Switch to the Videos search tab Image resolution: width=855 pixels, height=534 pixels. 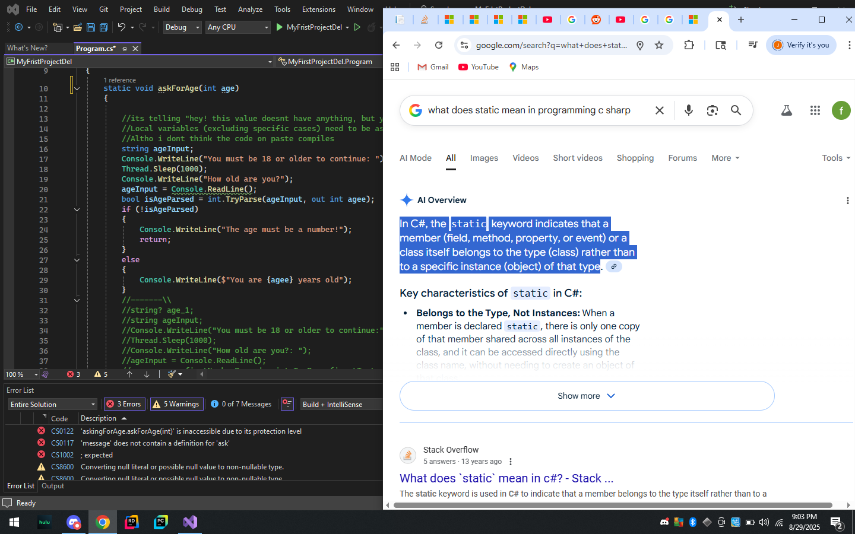coord(525,158)
